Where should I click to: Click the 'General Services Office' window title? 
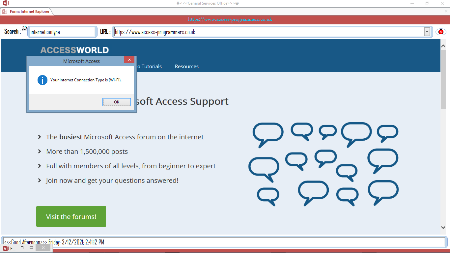[208, 3]
